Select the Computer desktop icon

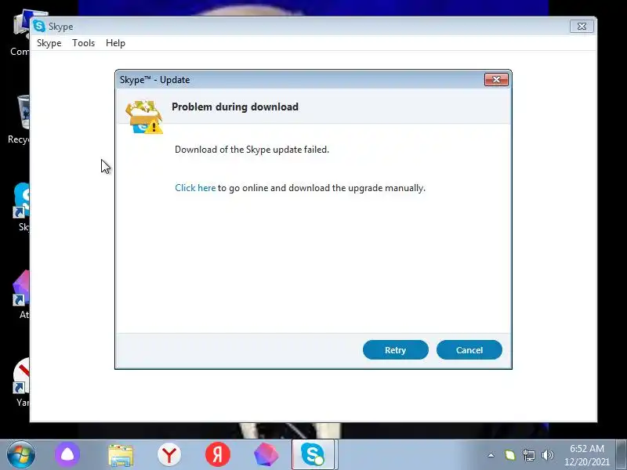pos(20,34)
